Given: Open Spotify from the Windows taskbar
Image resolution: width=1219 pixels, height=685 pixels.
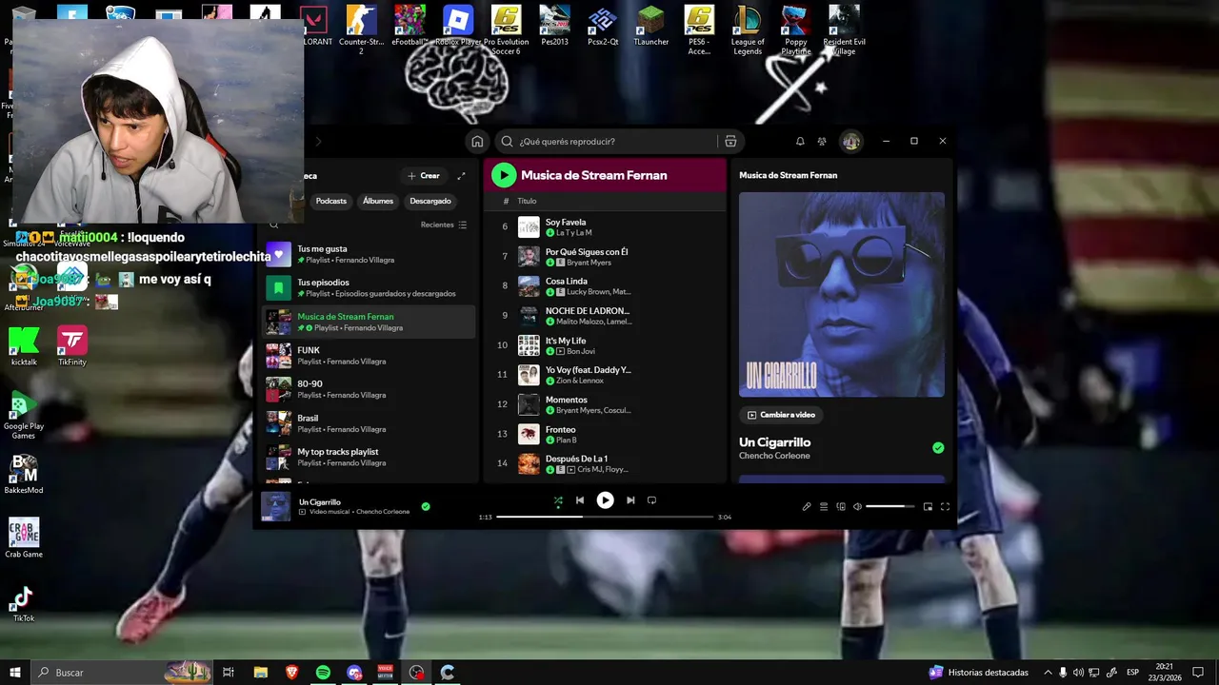Looking at the screenshot, I should coord(323,673).
